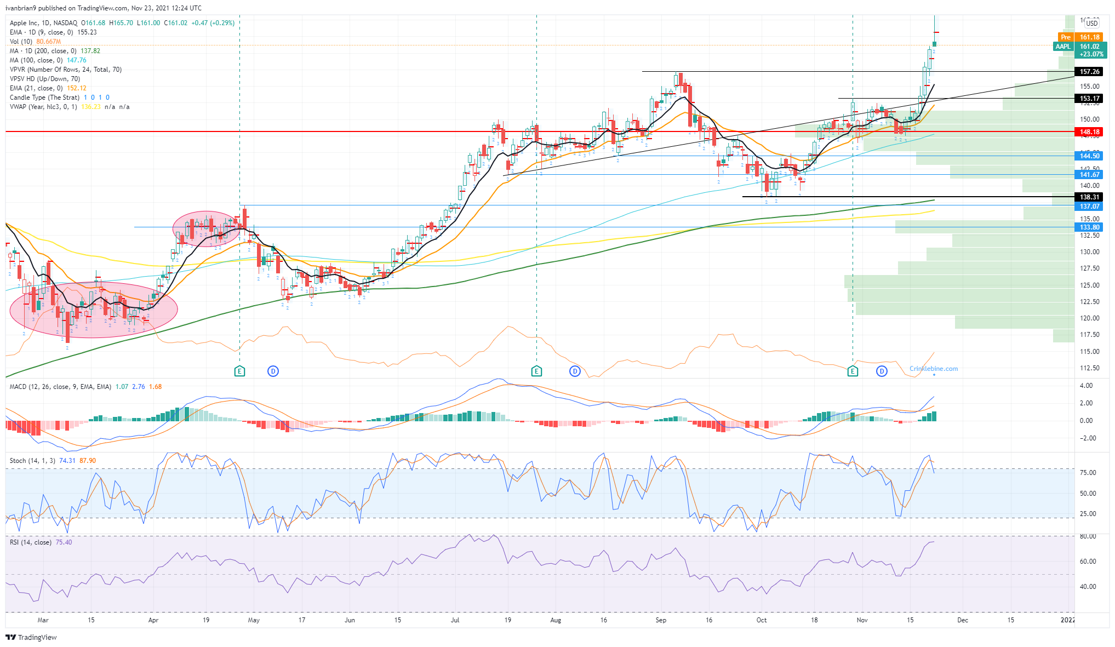Screen dimensions: 1115x647
Task: Open the USD currency selector
Action: point(1092,23)
